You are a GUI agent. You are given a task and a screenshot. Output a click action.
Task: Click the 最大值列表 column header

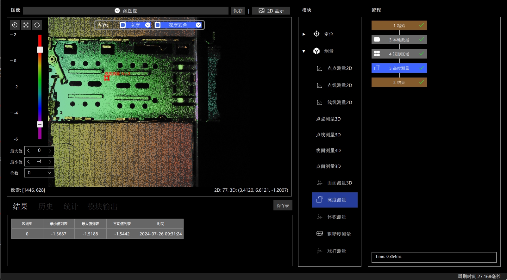coord(91,224)
